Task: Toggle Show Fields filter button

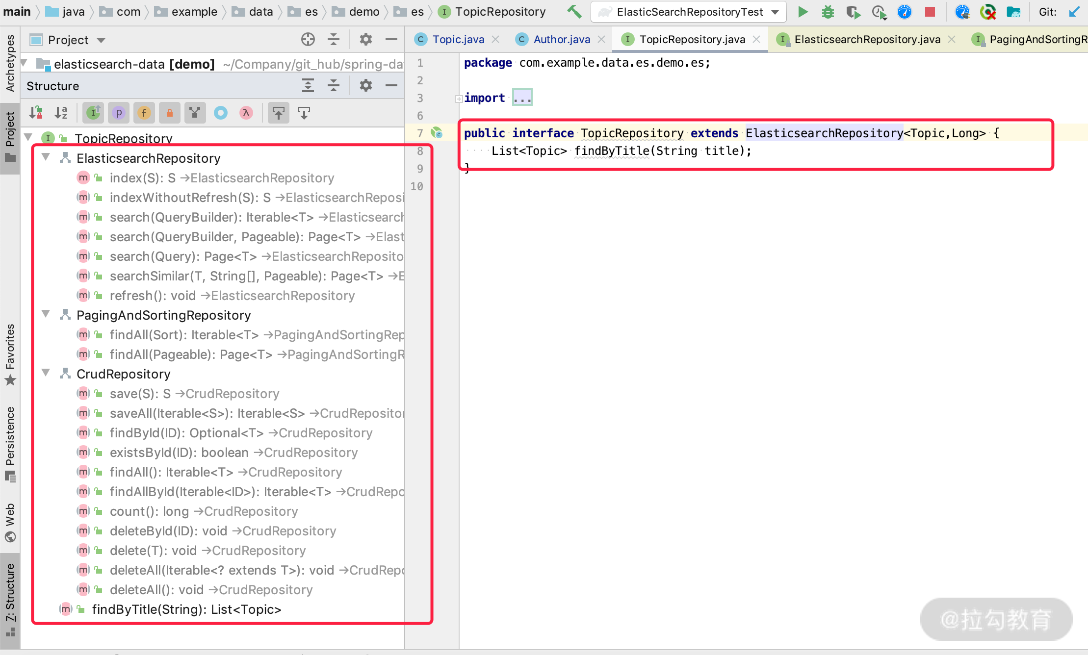Action: pos(144,113)
